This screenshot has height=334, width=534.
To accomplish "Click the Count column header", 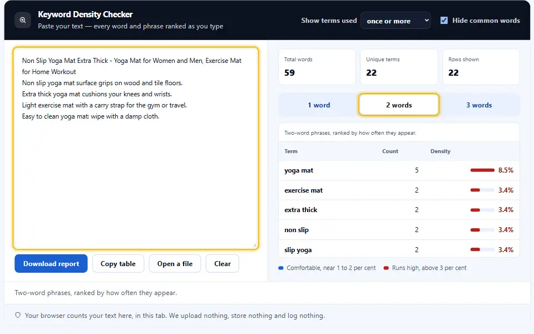I will point(390,151).
